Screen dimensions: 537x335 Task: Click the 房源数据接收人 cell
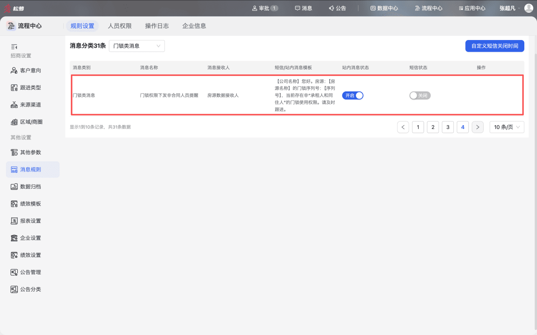[x=223, y=96]
